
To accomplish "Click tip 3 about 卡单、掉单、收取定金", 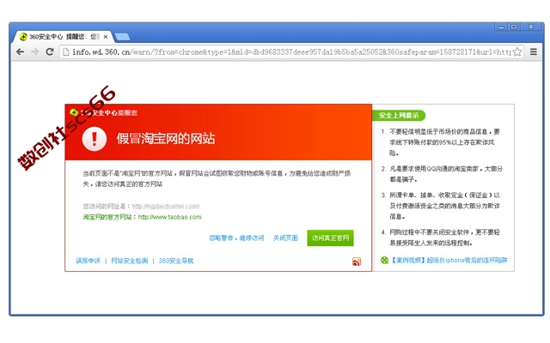I will (441, 206).
